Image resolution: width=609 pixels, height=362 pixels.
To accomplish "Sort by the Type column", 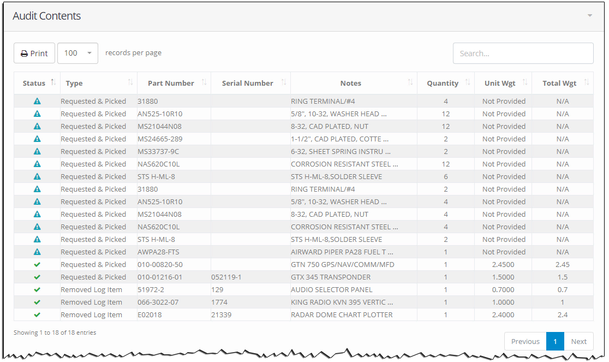I will coord(99,83).
